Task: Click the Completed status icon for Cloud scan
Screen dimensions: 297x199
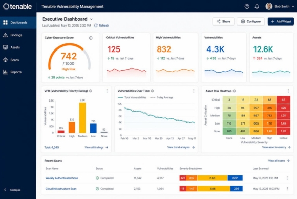Action: click(x=97, y=189)
